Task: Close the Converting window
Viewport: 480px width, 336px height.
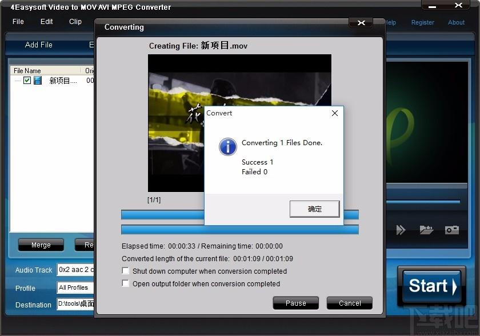Action: tap(361, 23)
